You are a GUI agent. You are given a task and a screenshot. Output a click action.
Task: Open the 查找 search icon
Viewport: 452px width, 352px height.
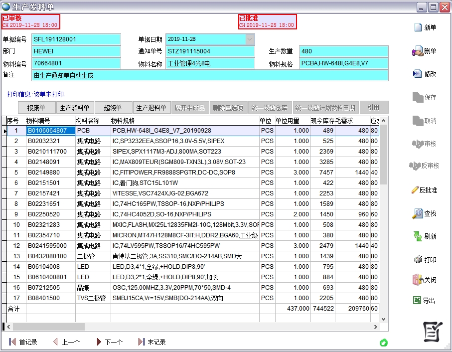point(418,213)
